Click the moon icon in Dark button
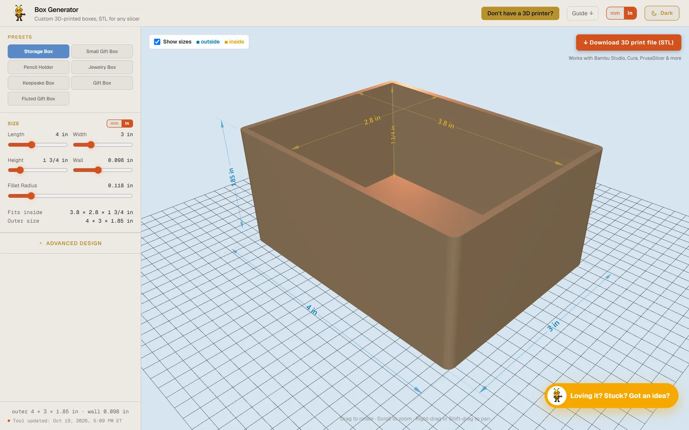This screenshot has width=689, height=430. 654,13
